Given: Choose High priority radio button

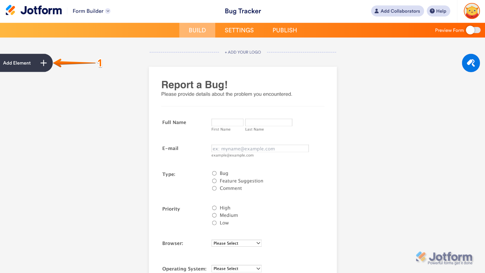Looking at the screenshot, I should tap(214, 208).
